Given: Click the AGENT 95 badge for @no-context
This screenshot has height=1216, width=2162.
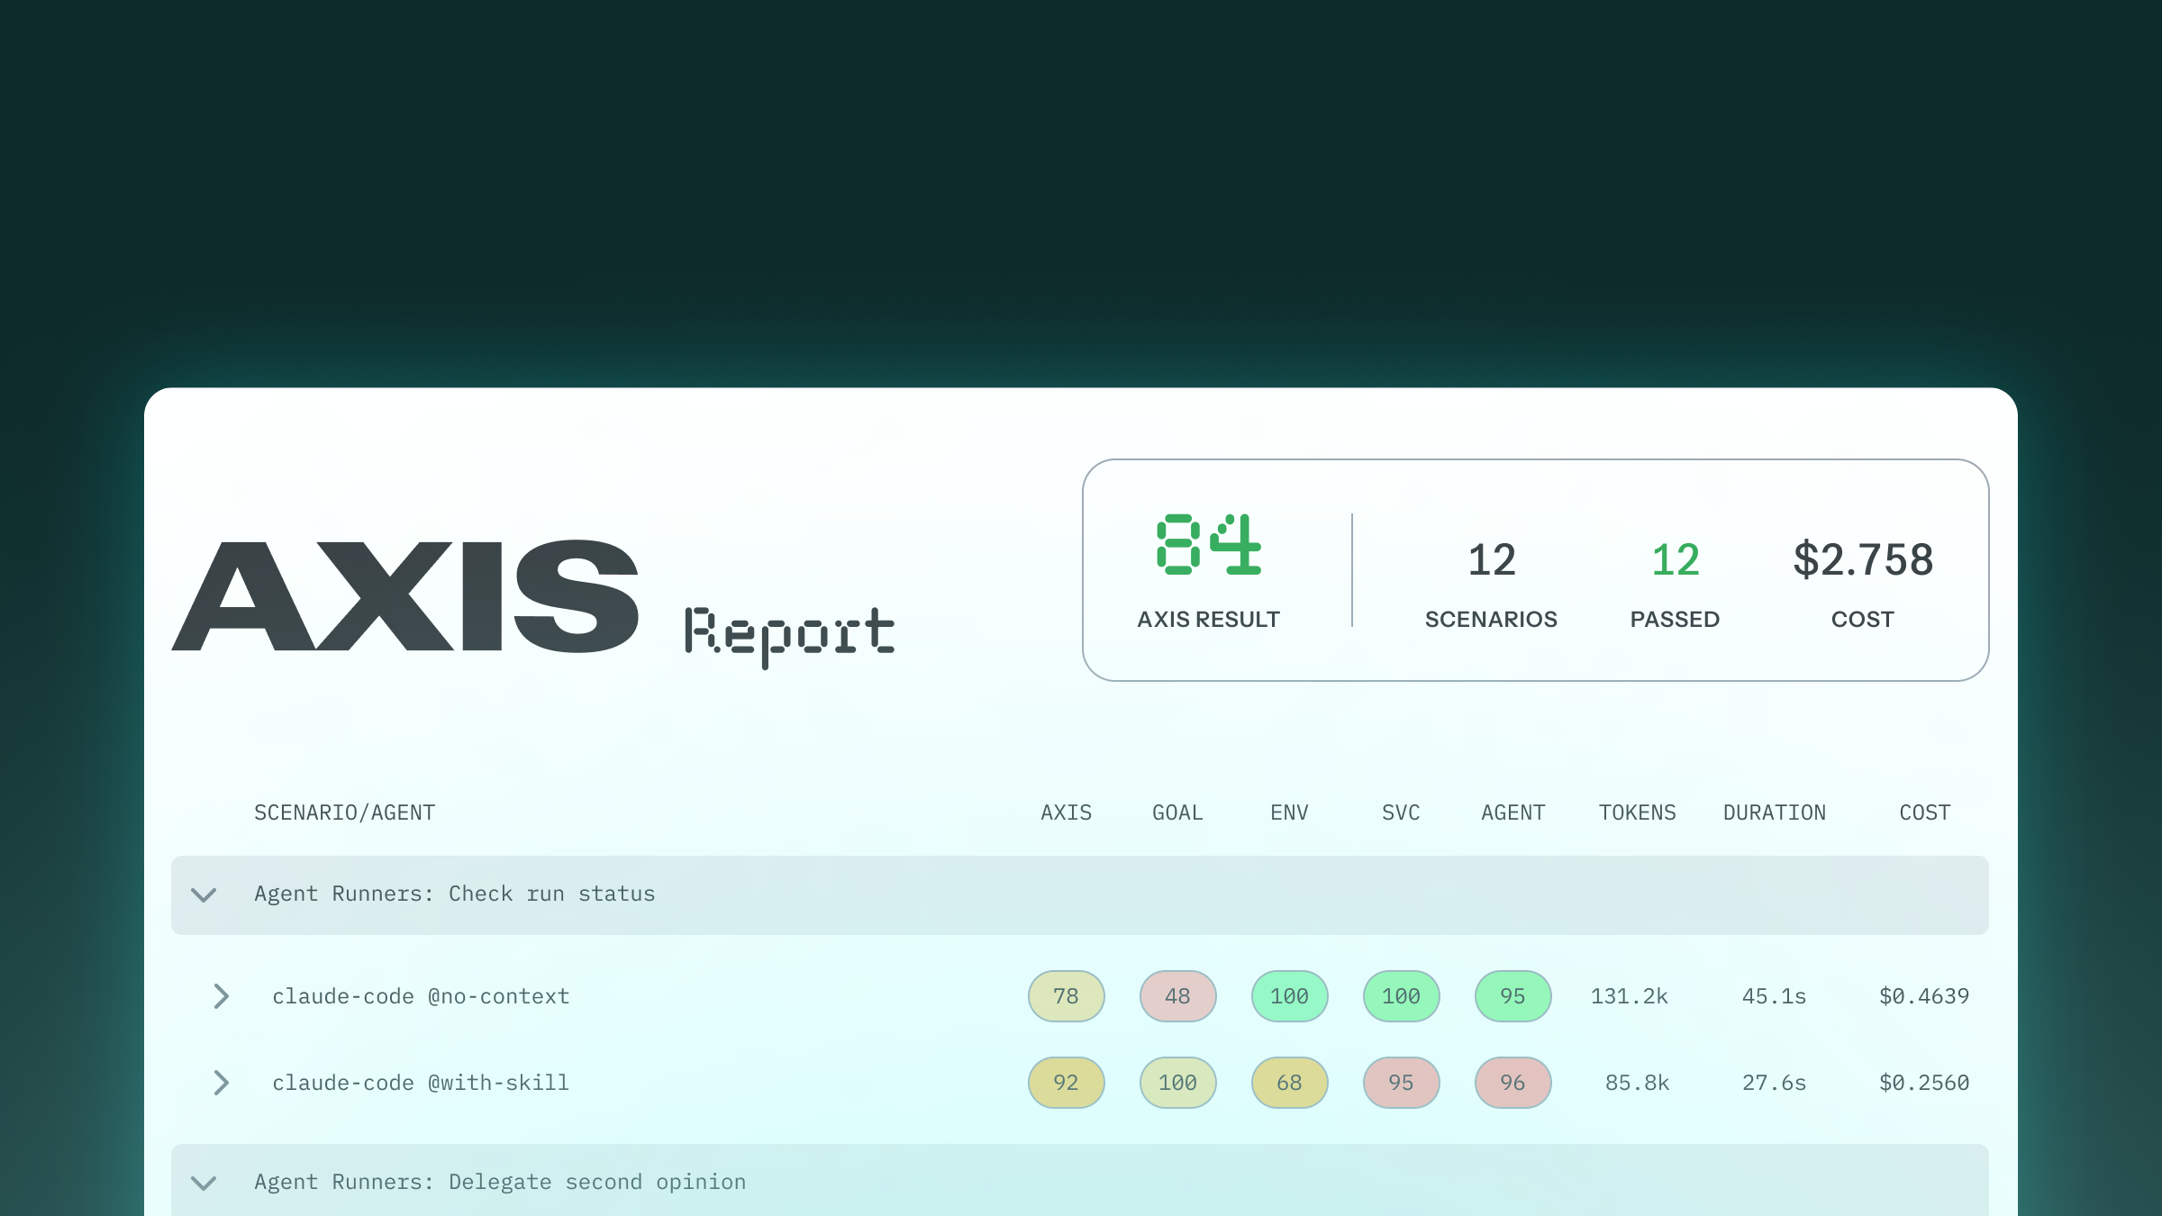Looking at the screenshot, I should click(x=1513, y=996).
